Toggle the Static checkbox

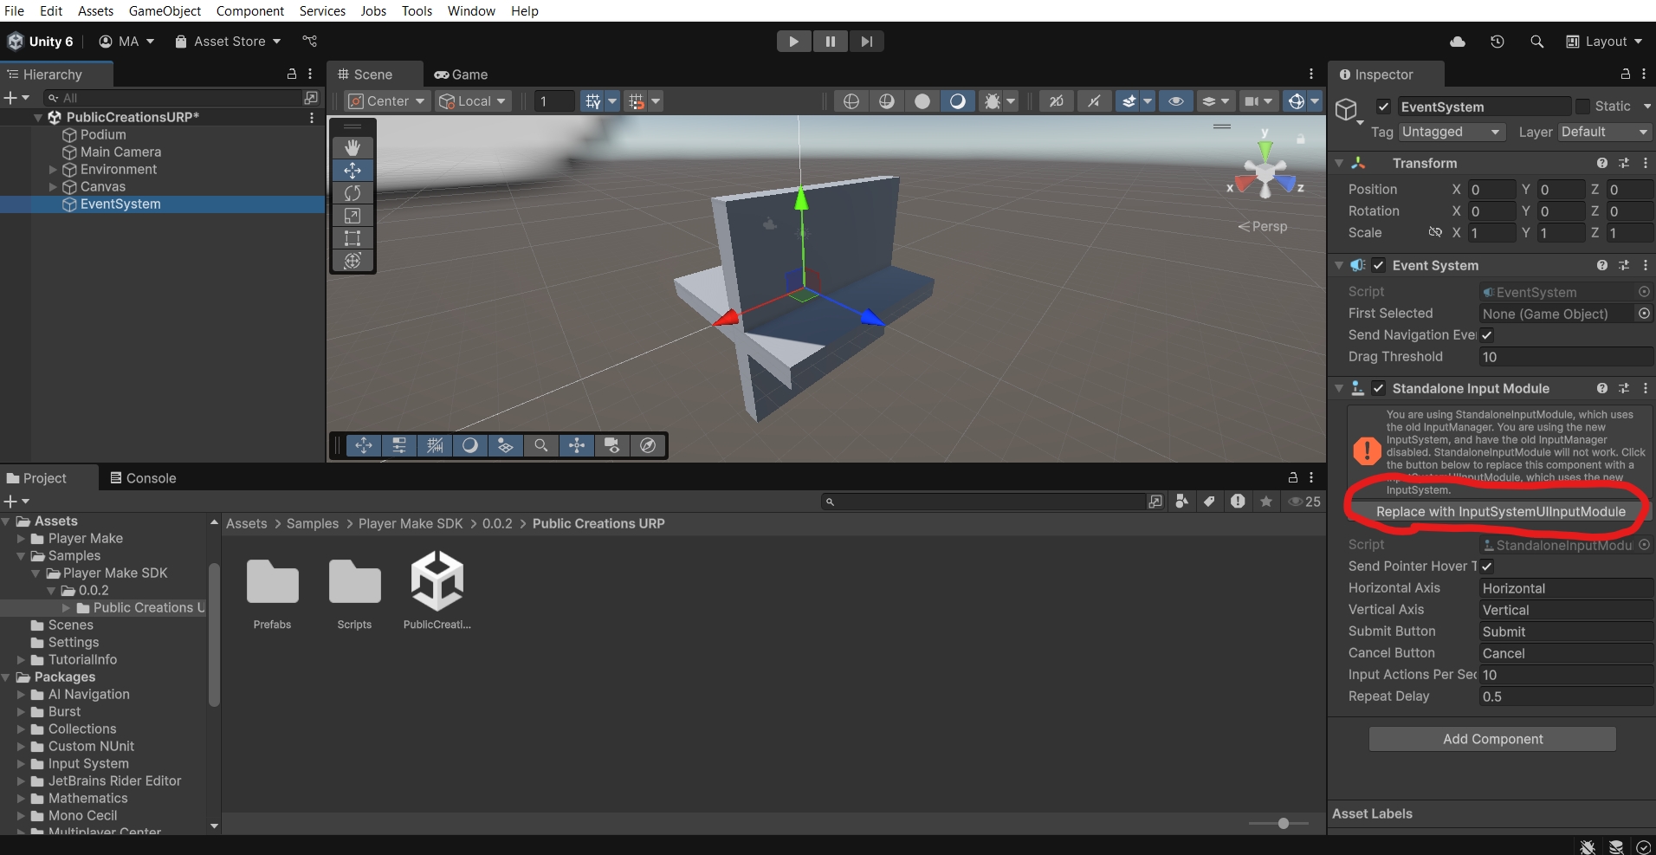point(1583,107)
